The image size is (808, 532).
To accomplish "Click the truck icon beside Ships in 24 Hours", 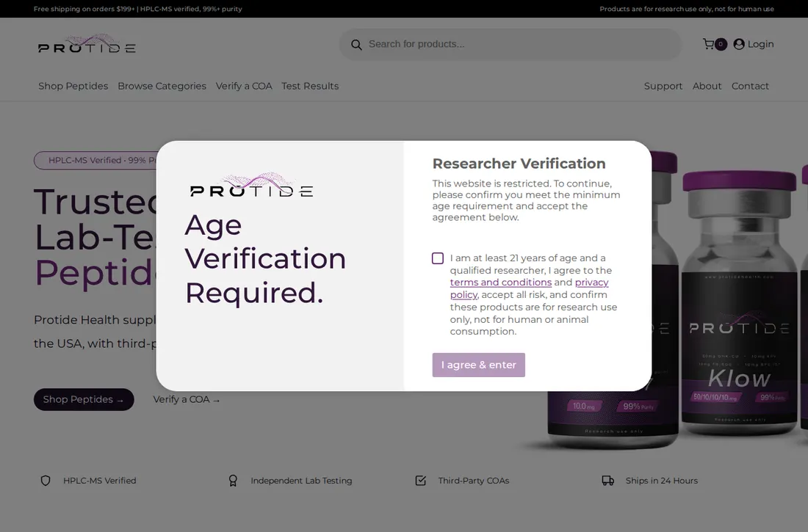I will [x=608, y=481].
